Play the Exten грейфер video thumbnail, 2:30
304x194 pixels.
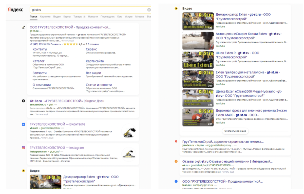click(x=198, y=79)
